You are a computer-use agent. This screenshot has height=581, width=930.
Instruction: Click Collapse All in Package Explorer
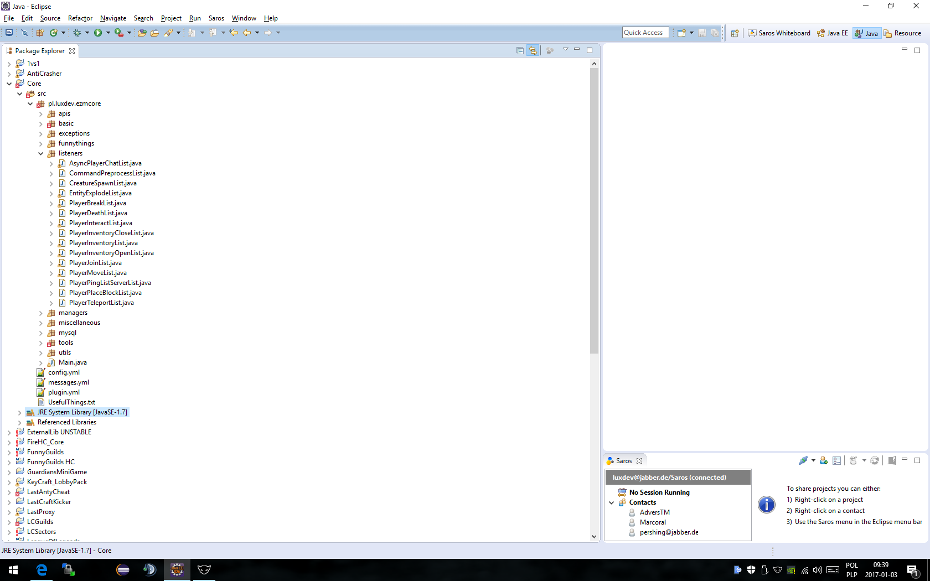pos(520,51)
